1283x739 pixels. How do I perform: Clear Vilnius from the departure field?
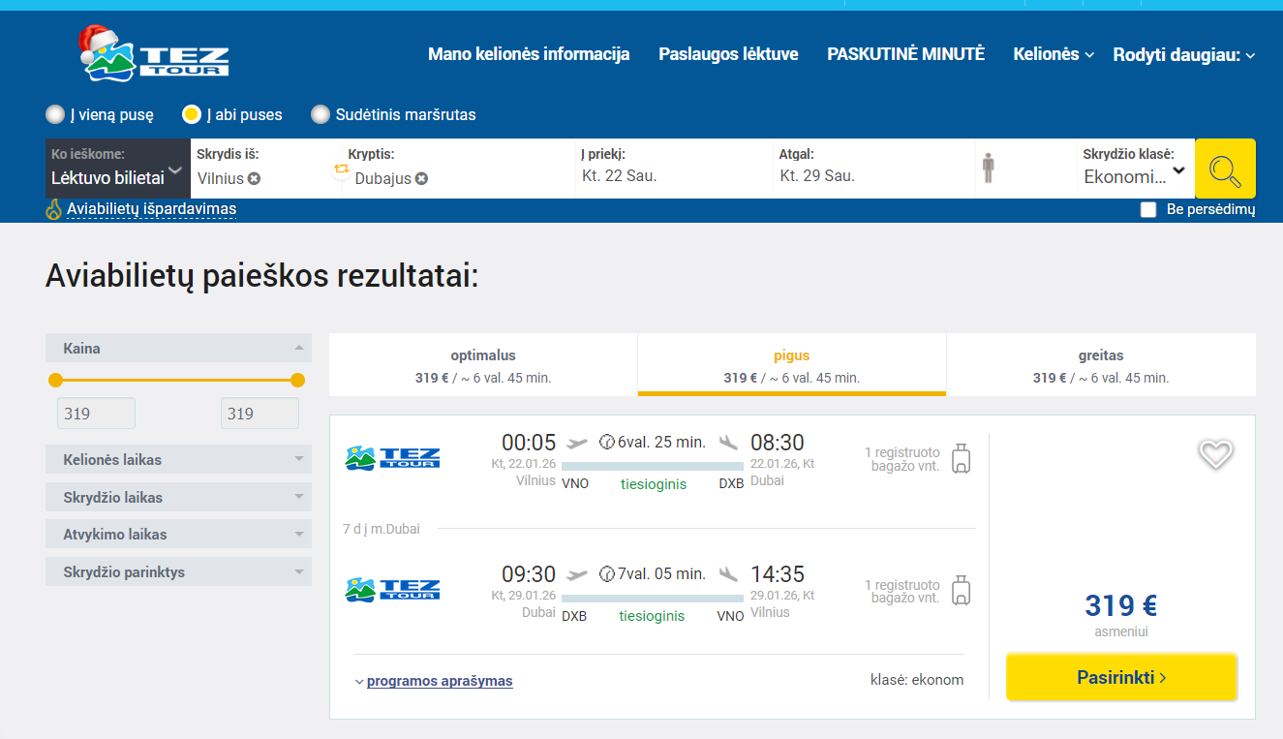pos(254,178)
